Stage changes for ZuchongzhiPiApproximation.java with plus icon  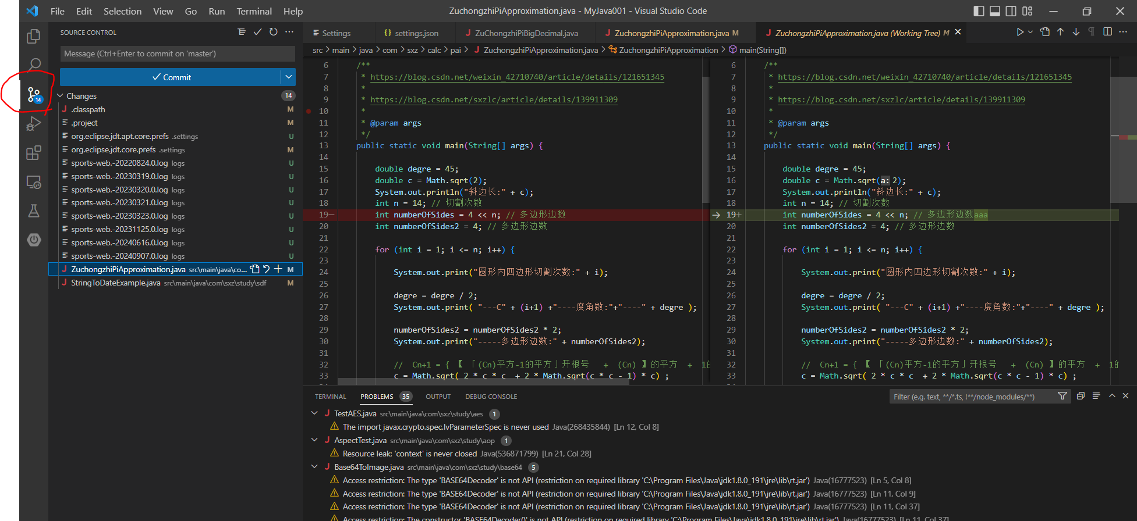(278, 269)
